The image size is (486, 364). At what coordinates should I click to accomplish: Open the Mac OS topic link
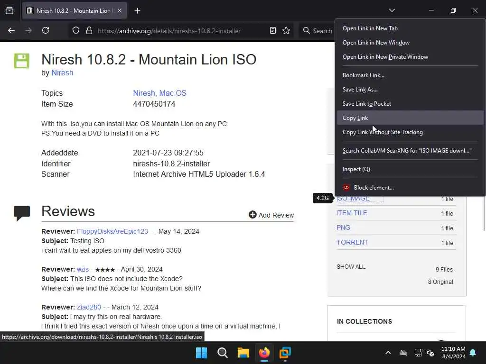point(173,93)
